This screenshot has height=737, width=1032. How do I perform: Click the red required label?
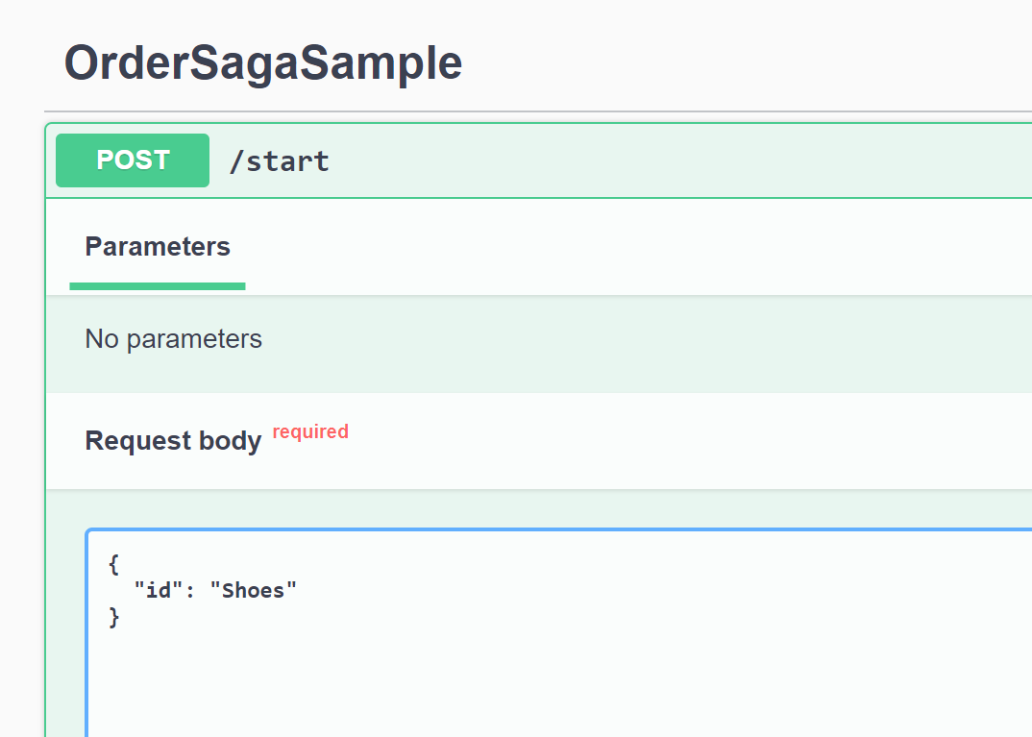310,432
